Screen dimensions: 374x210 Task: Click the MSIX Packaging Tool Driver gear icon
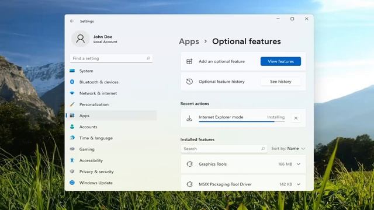pyautogui.click(x=189, y=184)
